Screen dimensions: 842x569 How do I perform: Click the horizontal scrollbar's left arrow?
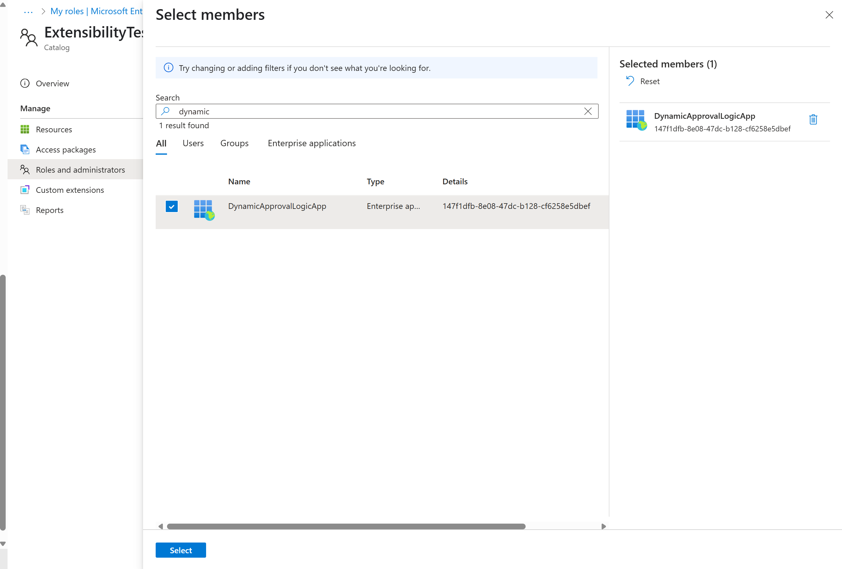coord(160,526)
